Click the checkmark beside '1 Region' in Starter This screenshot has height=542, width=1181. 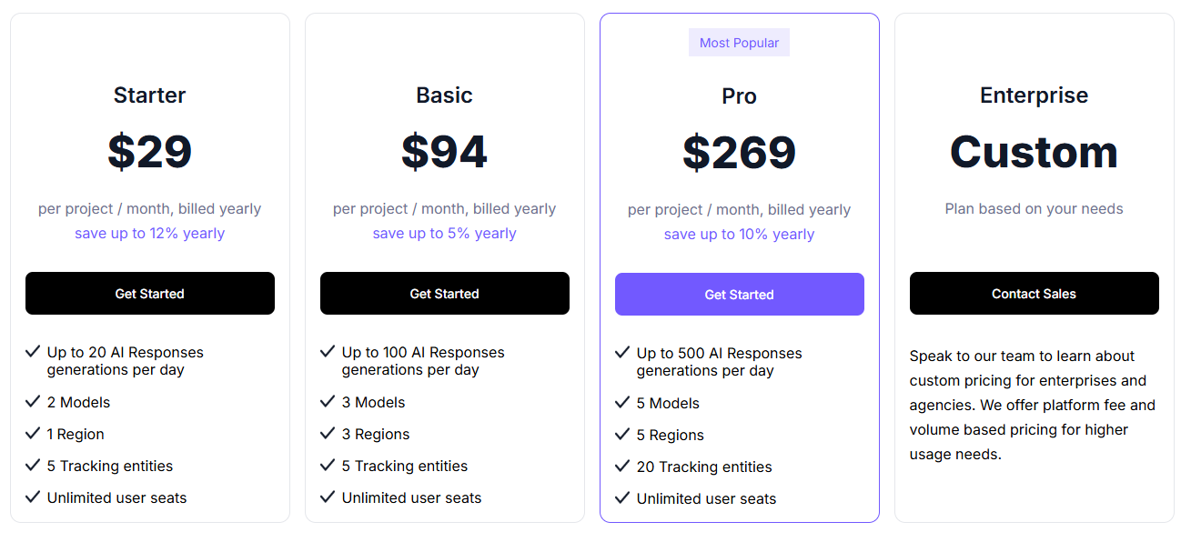(33, 434)
